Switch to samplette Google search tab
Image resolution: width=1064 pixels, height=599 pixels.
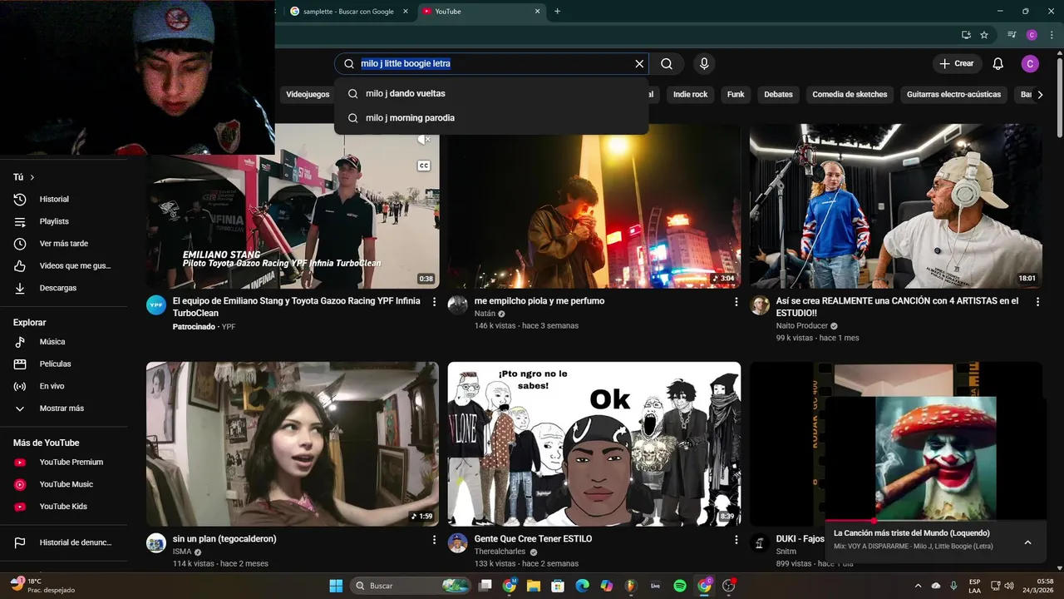coord(348,12)
